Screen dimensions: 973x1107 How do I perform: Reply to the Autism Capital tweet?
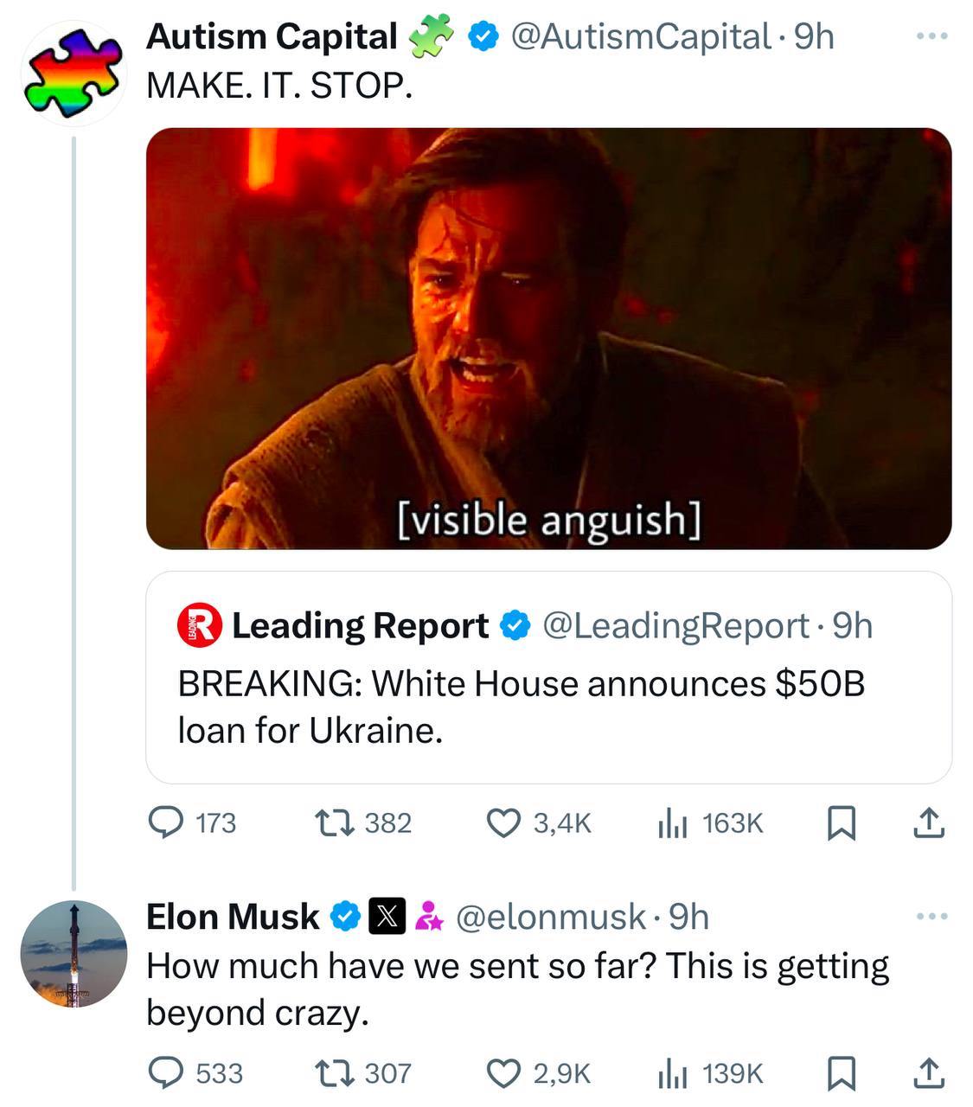click(x=165, y=822)
